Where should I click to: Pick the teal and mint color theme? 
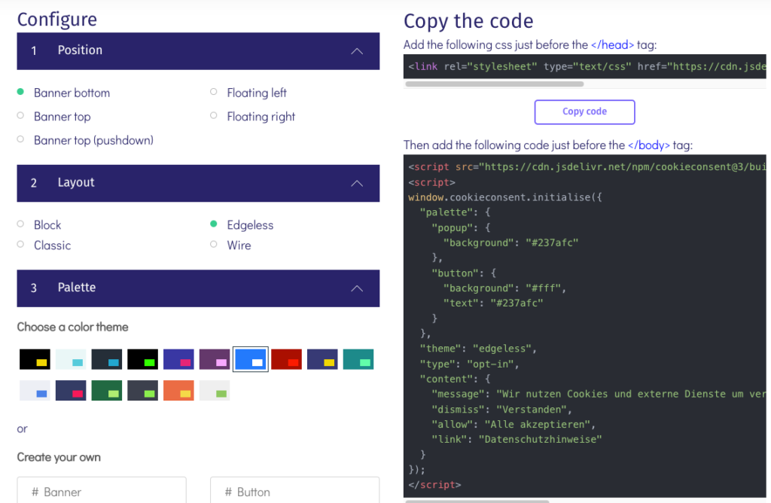[358, 359]
